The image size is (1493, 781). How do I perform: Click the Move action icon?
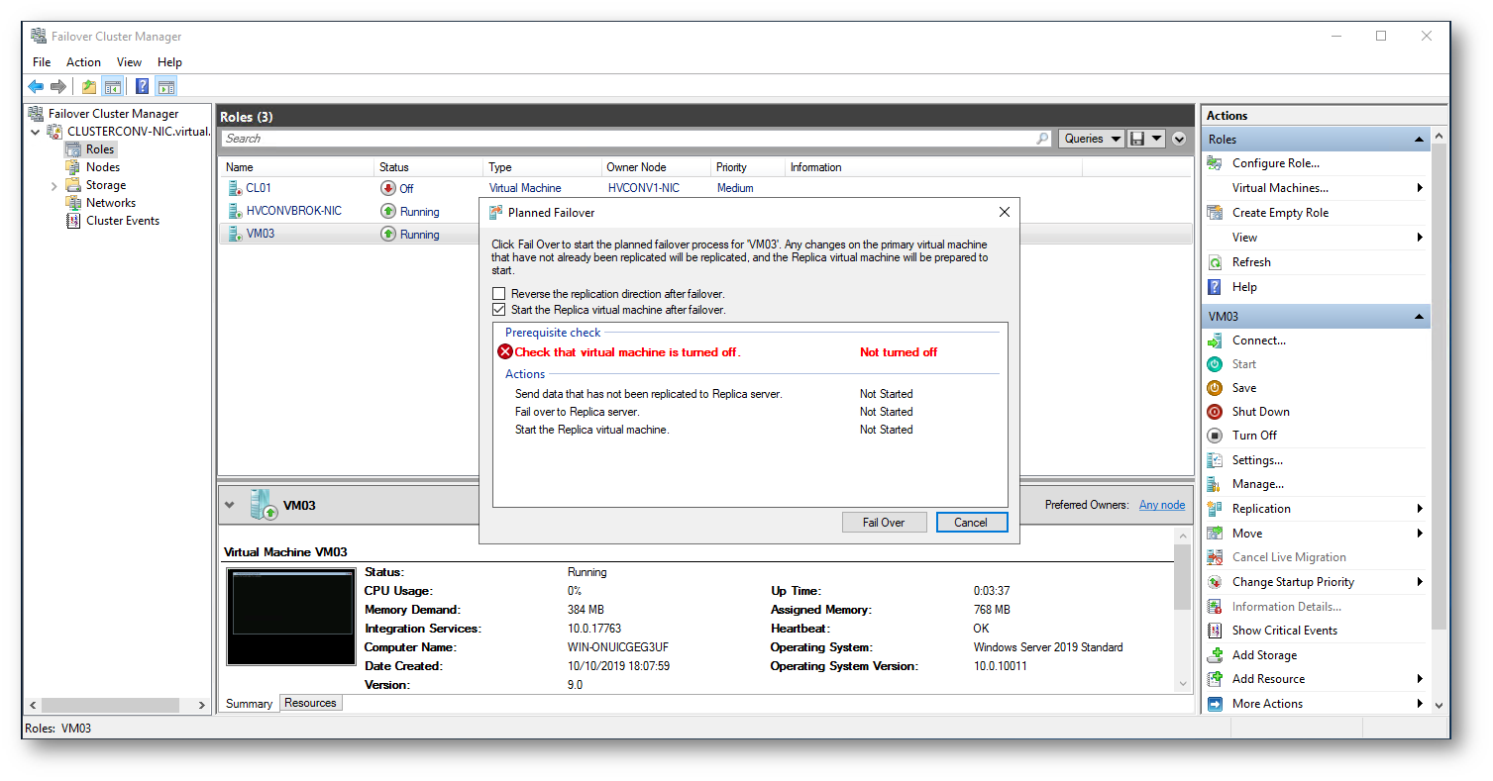(x=1215, y=534)
